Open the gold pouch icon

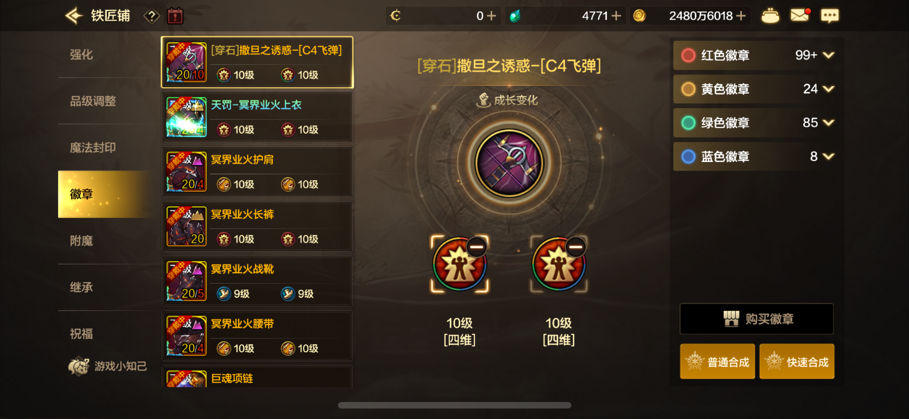pyautogui.click(x=770, y=16)
